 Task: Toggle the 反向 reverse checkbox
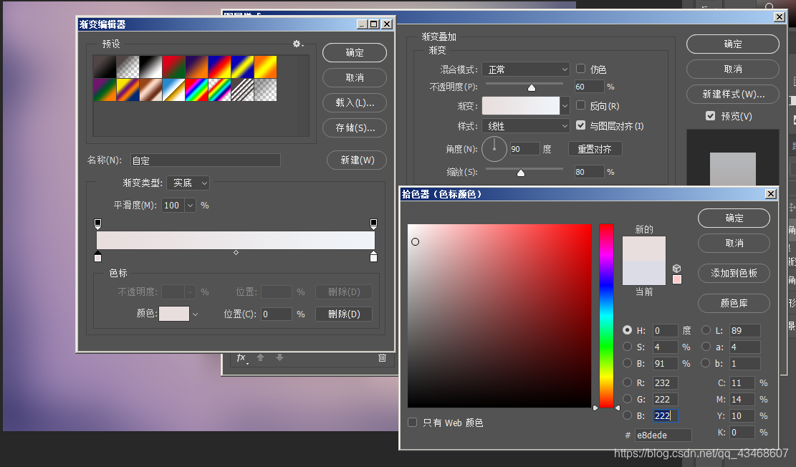[580, 105]
